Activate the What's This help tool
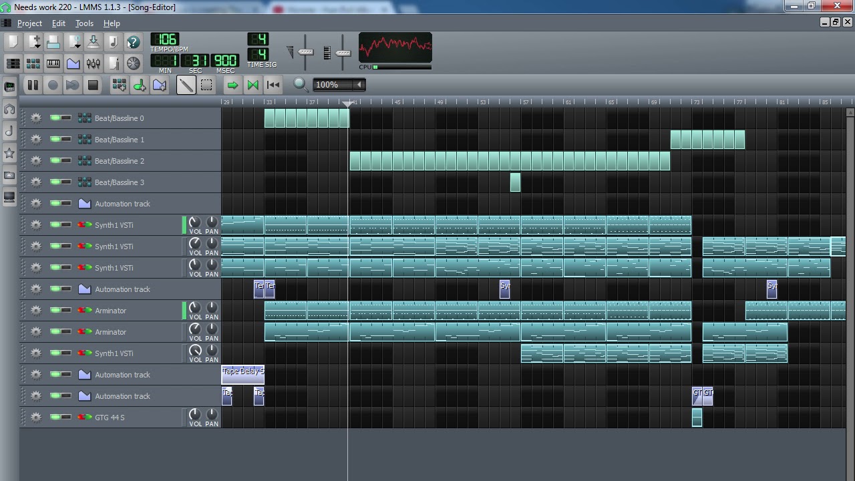This screenshot has width=855, height=481. click(x=133, y=42)
